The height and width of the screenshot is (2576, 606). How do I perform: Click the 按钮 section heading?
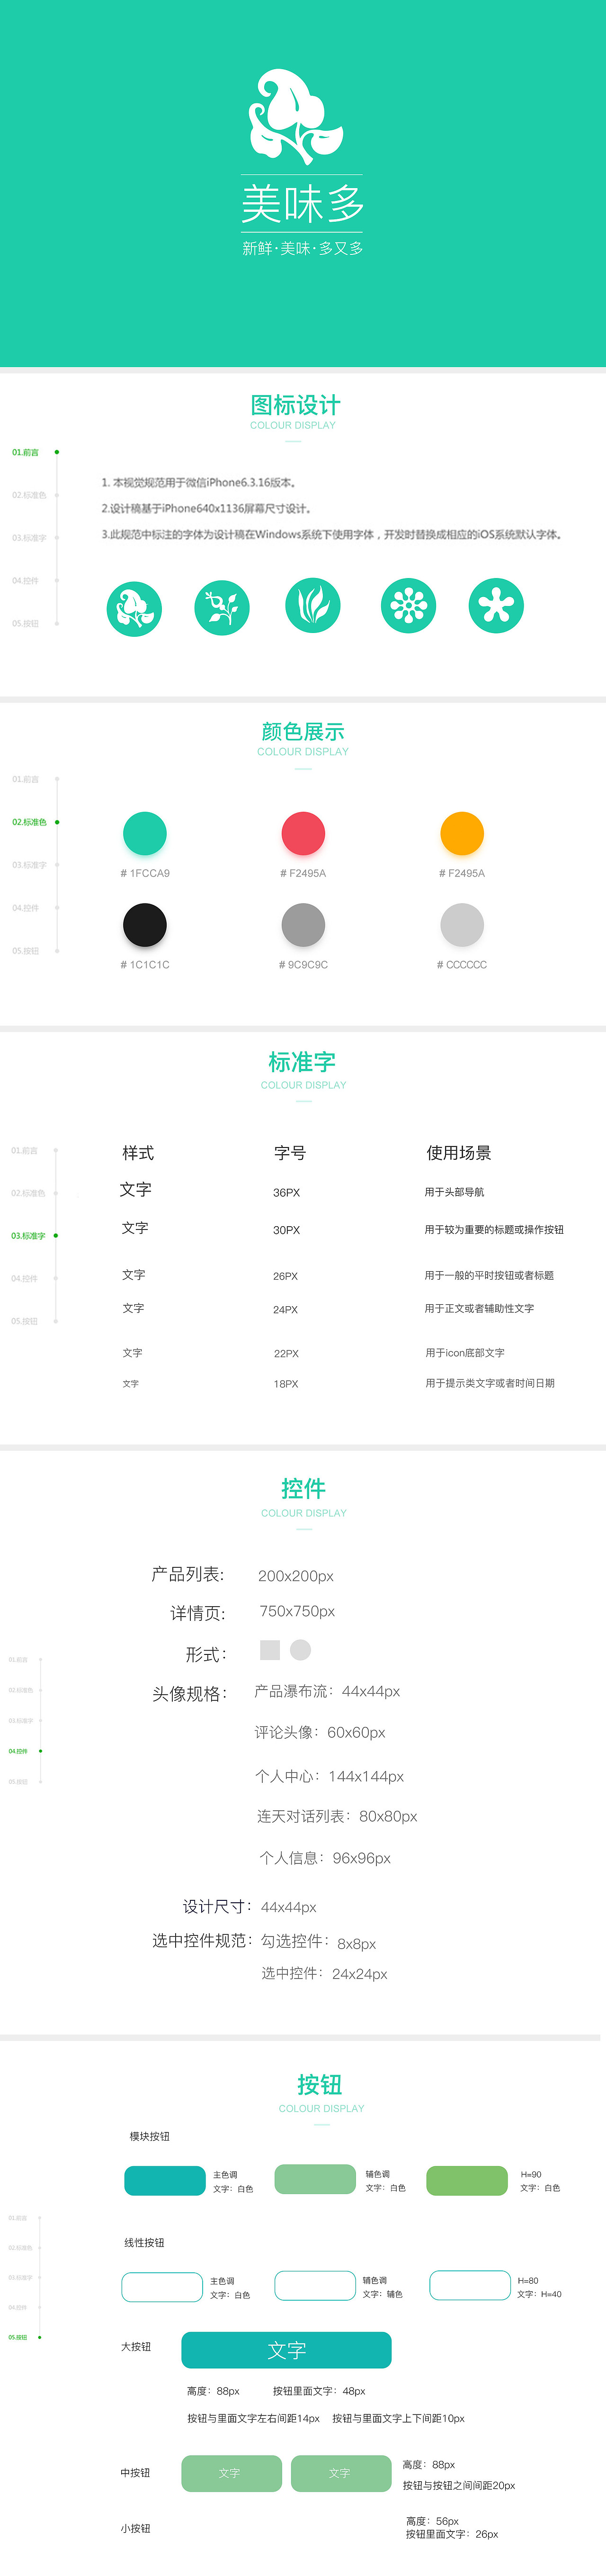point(320,2085)
